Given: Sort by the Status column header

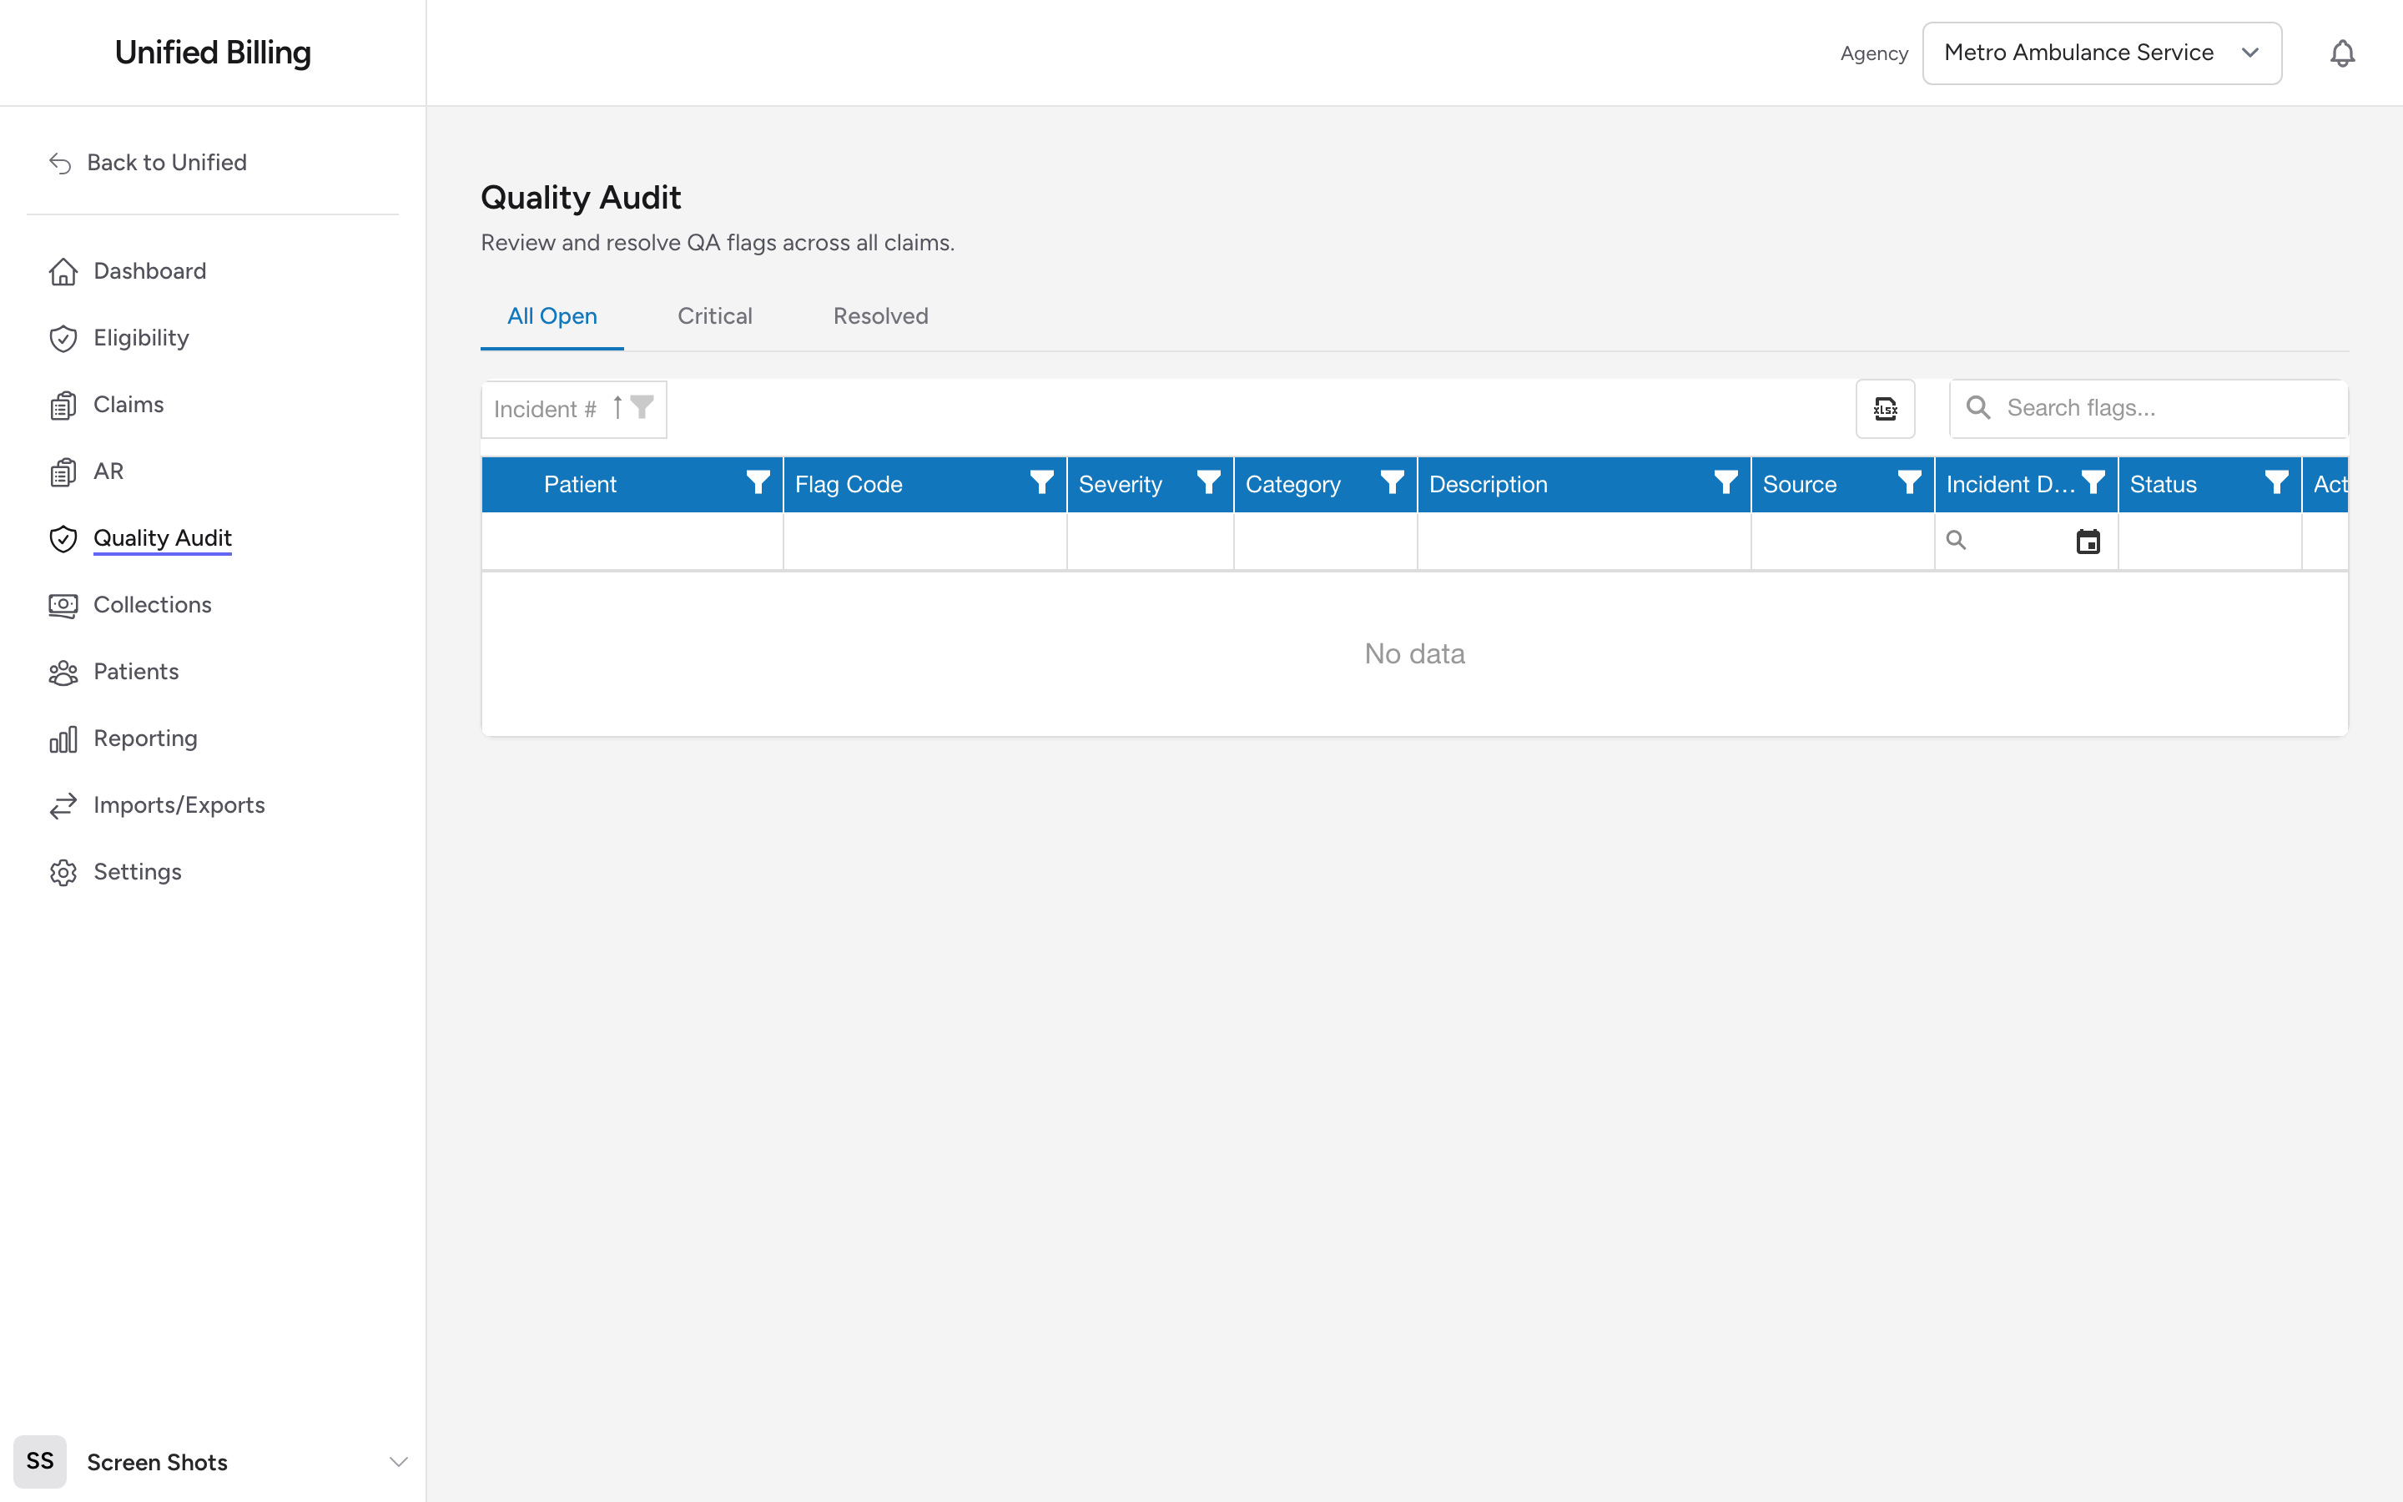Looking at the screenshot, I should point(2163,484).
